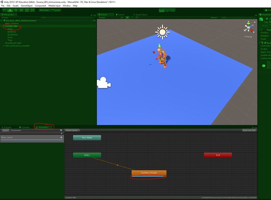271x200 pixels.
Task: Open the Gizmos dropdown
Action: pyautogui.click(x=214, y=18)
